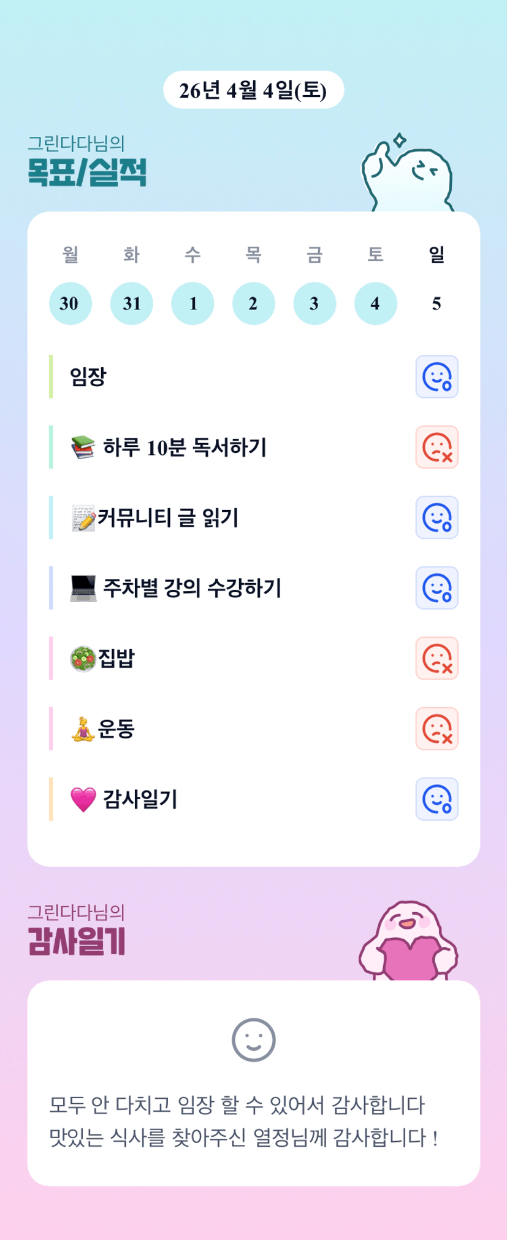Screen dimensions: 507x1240
Task: Toggle the sad face status for 집밥
Action: (436, 658)
